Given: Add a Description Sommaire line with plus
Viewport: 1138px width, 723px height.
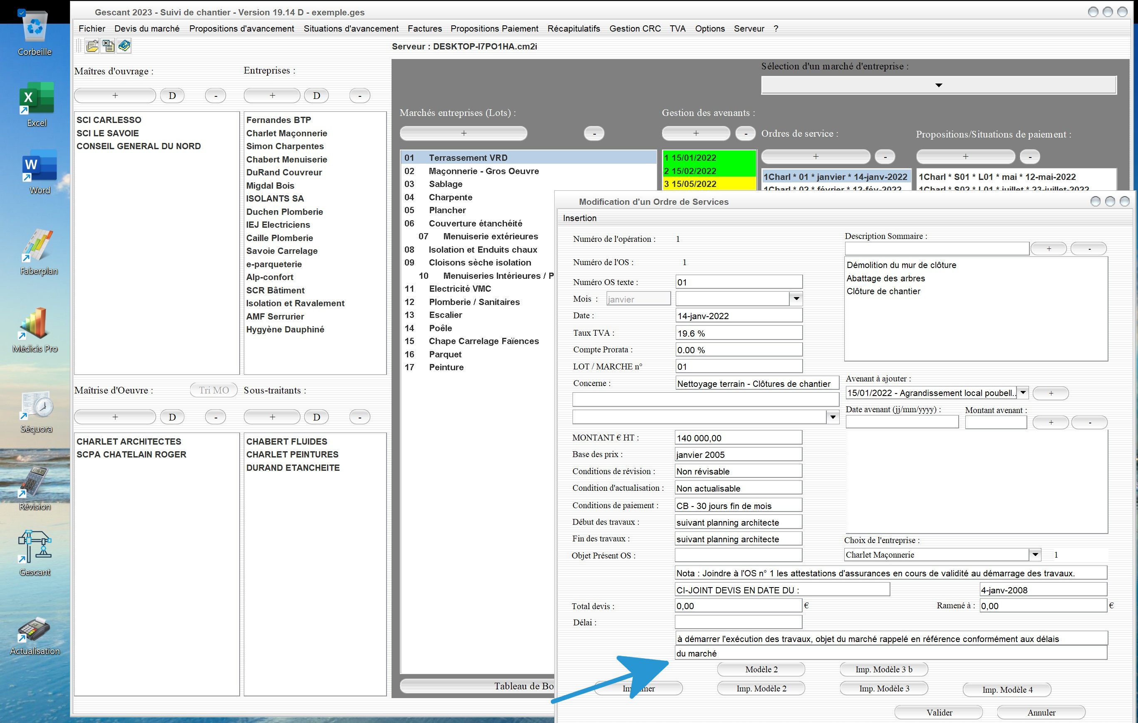Looking at the screenshot, I should click(x=1048, y=248).
